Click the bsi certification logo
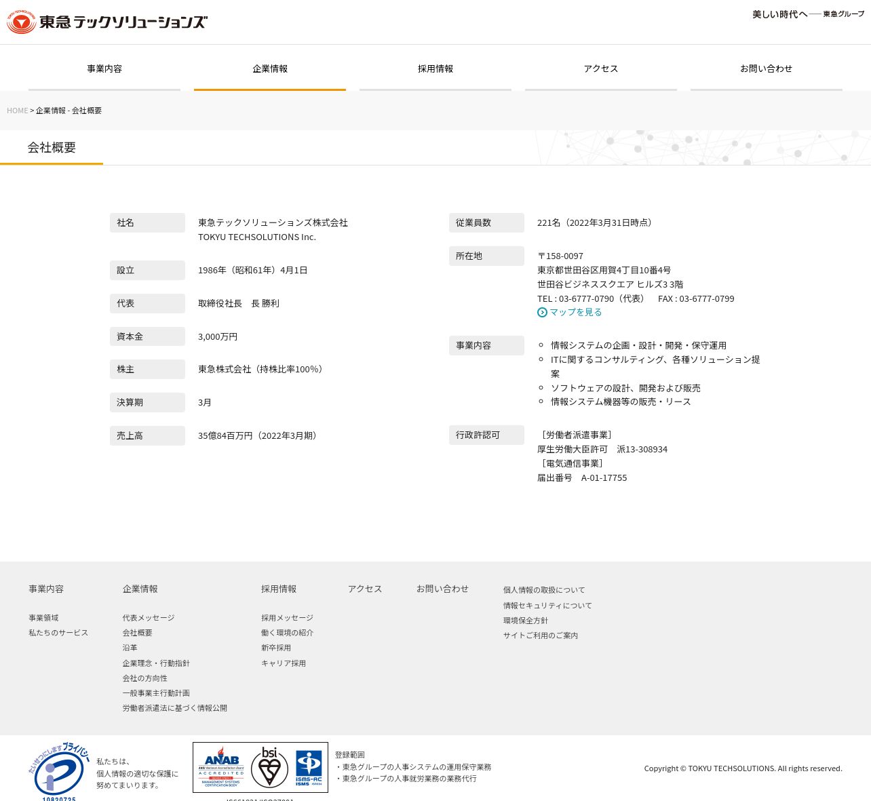Screen dimensions: 871x801 point(269,767)
